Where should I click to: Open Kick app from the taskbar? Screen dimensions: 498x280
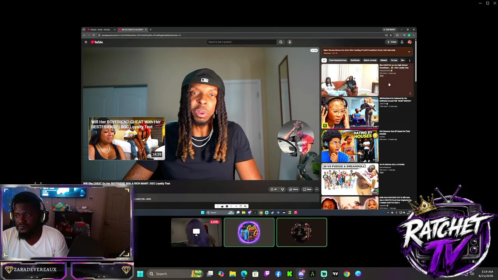[289, 274]
